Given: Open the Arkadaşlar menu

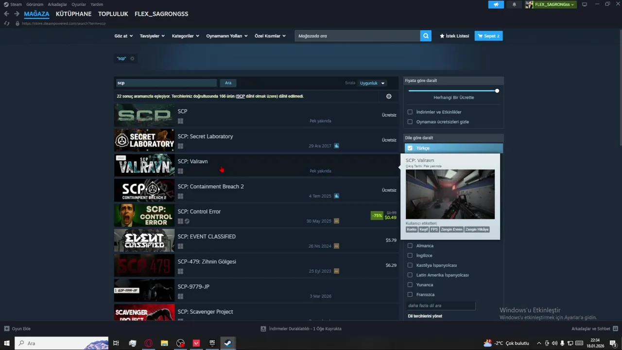Looking at the screenshot, I should click(x=57, y=4).
